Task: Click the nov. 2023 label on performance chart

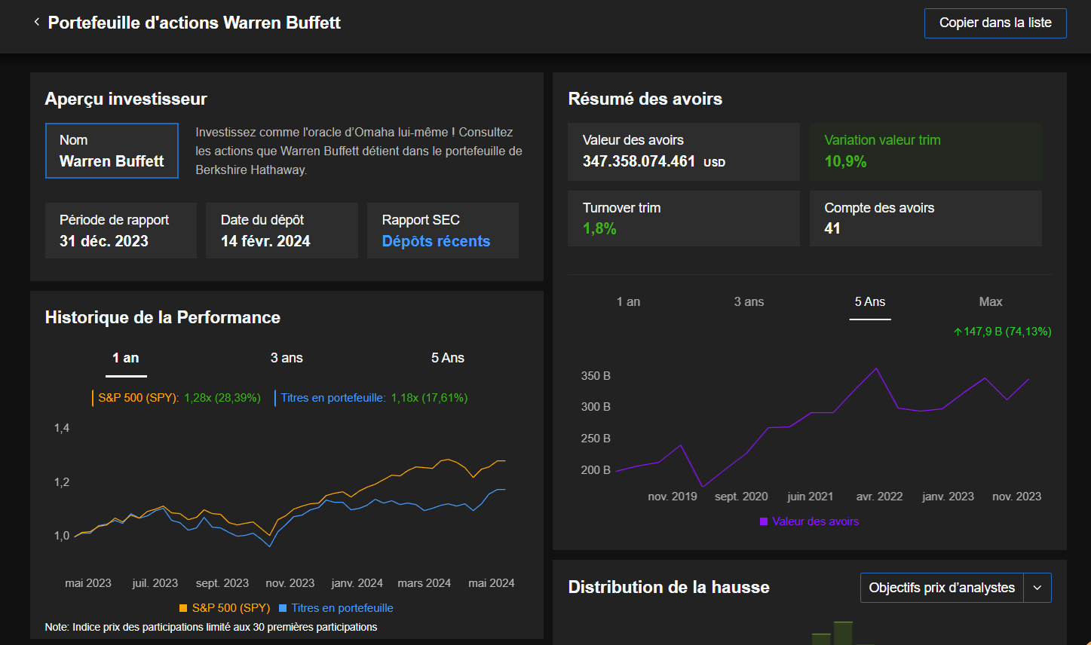Action: coord(290,583)
